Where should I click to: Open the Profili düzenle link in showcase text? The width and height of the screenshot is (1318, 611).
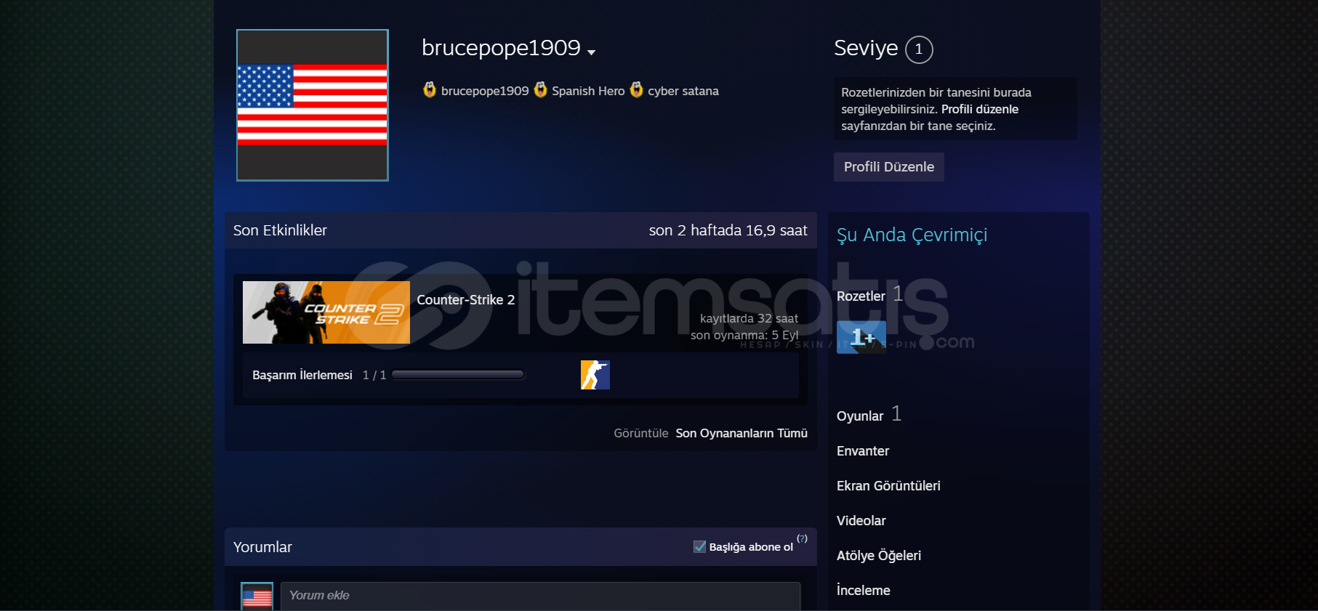980,109
